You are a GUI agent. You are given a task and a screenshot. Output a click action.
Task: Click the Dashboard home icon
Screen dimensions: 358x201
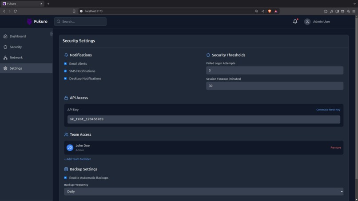(x=5, y=36)
